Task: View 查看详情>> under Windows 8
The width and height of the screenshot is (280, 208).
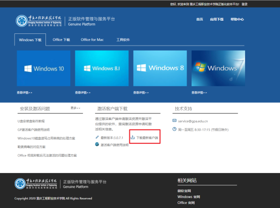Action: [x=141, y=93]
